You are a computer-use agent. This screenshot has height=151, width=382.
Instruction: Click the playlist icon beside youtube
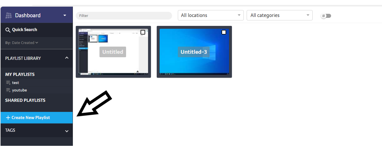(8, 90)
